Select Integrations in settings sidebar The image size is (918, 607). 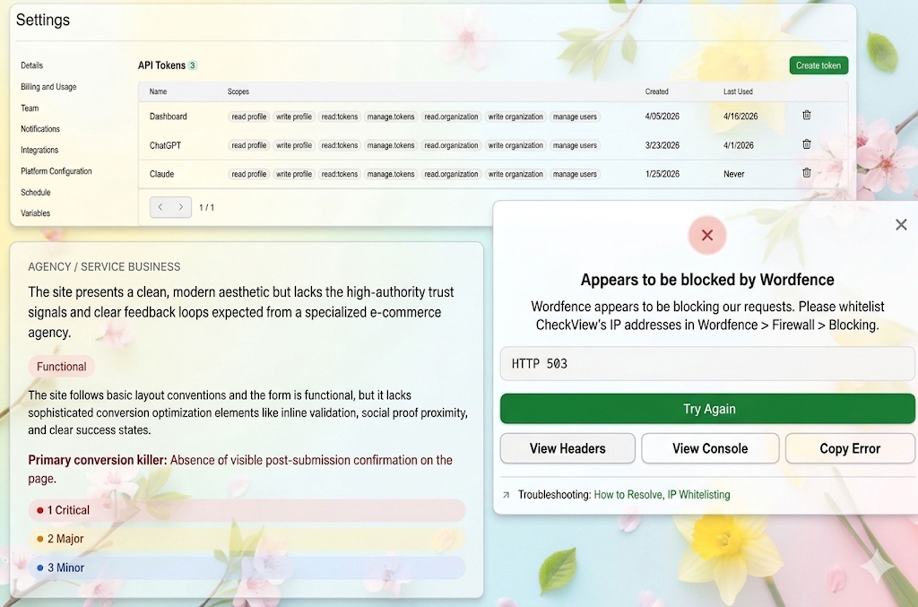pyautogui.click(x=39, y=150)
